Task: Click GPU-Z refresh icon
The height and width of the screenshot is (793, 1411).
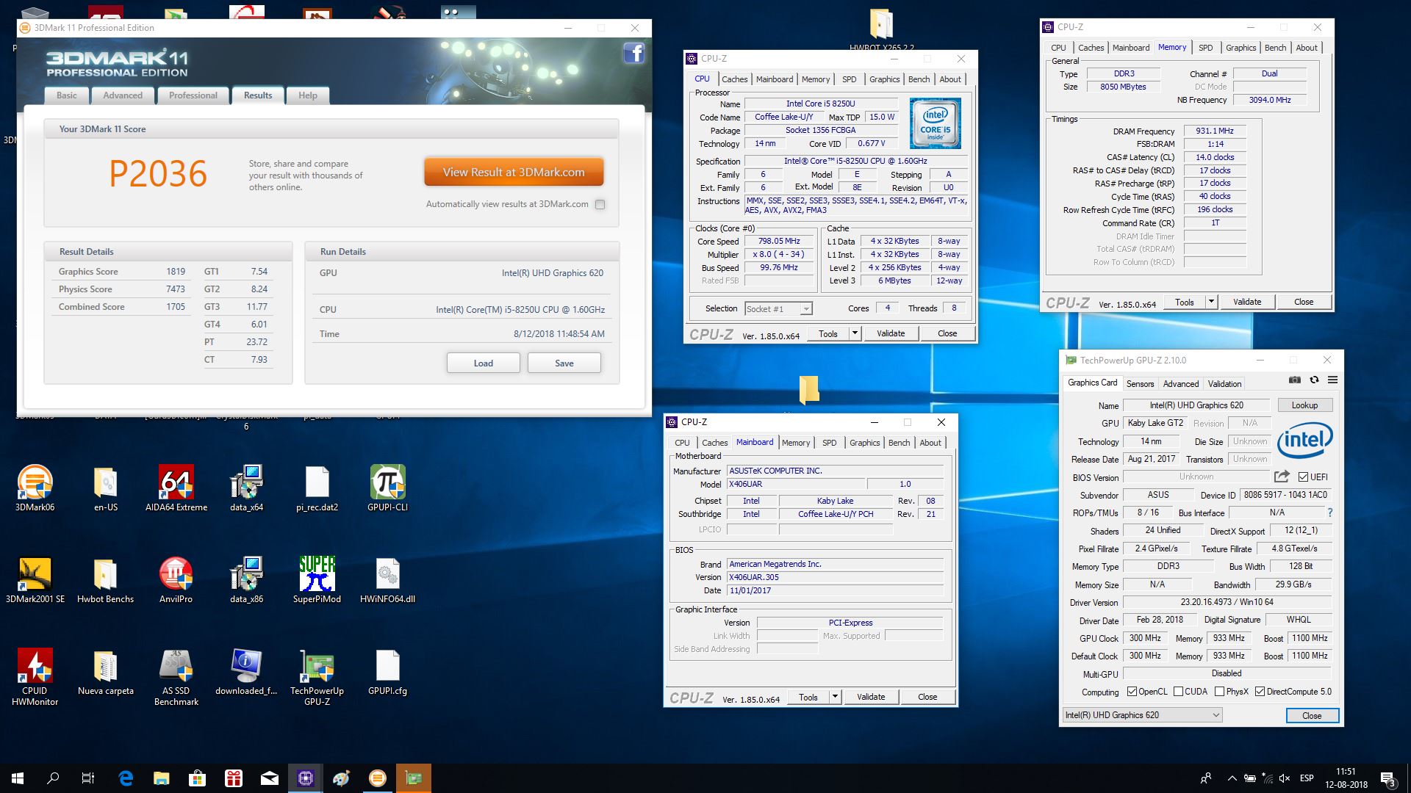Action: pos(1314,380)
